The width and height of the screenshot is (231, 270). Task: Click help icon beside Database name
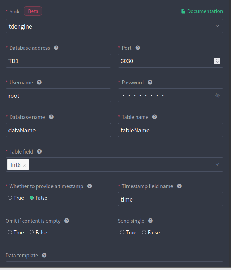point(51,117)
